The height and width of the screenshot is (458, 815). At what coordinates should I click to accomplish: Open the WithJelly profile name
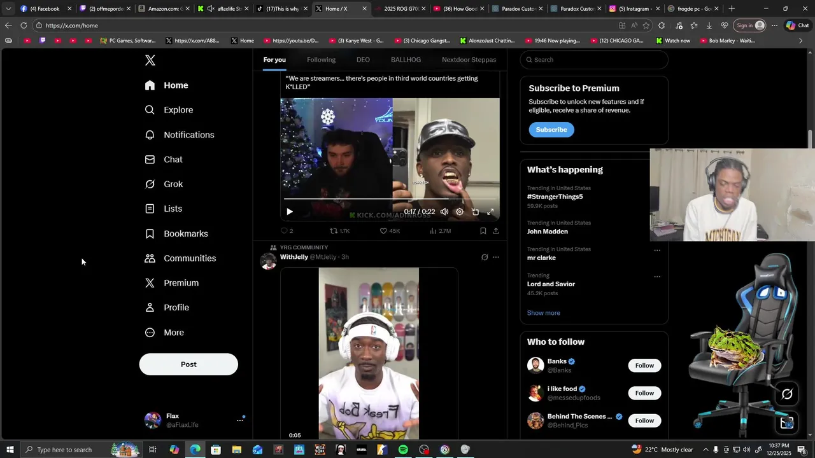click(294, 257)
